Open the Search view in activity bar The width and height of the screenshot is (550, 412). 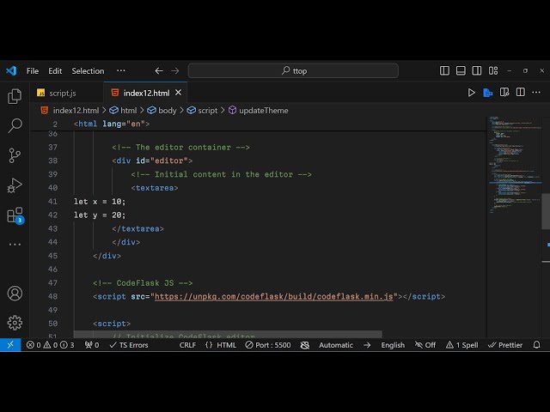coord(15,126)
